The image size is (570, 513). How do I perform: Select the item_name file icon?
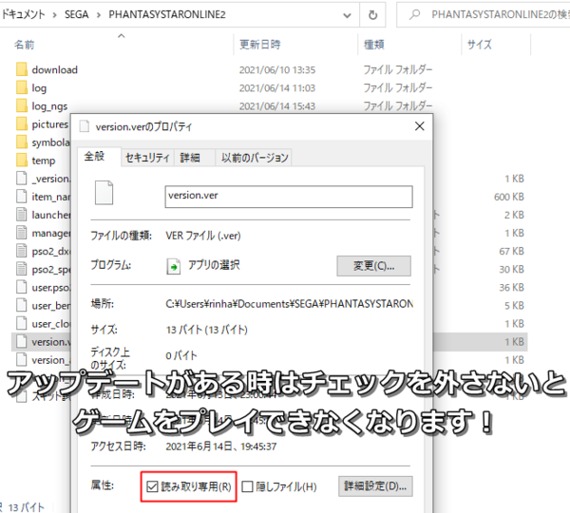[22, 197]
